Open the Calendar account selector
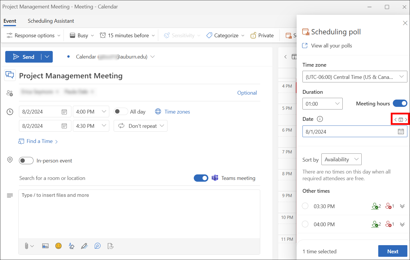This screenshot has width=410, height=260. [115, 57]
